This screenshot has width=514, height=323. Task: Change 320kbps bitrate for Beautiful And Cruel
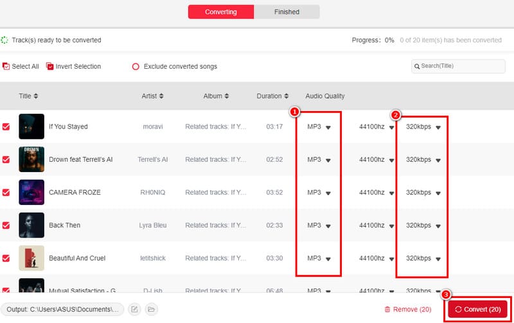[423, 258]
